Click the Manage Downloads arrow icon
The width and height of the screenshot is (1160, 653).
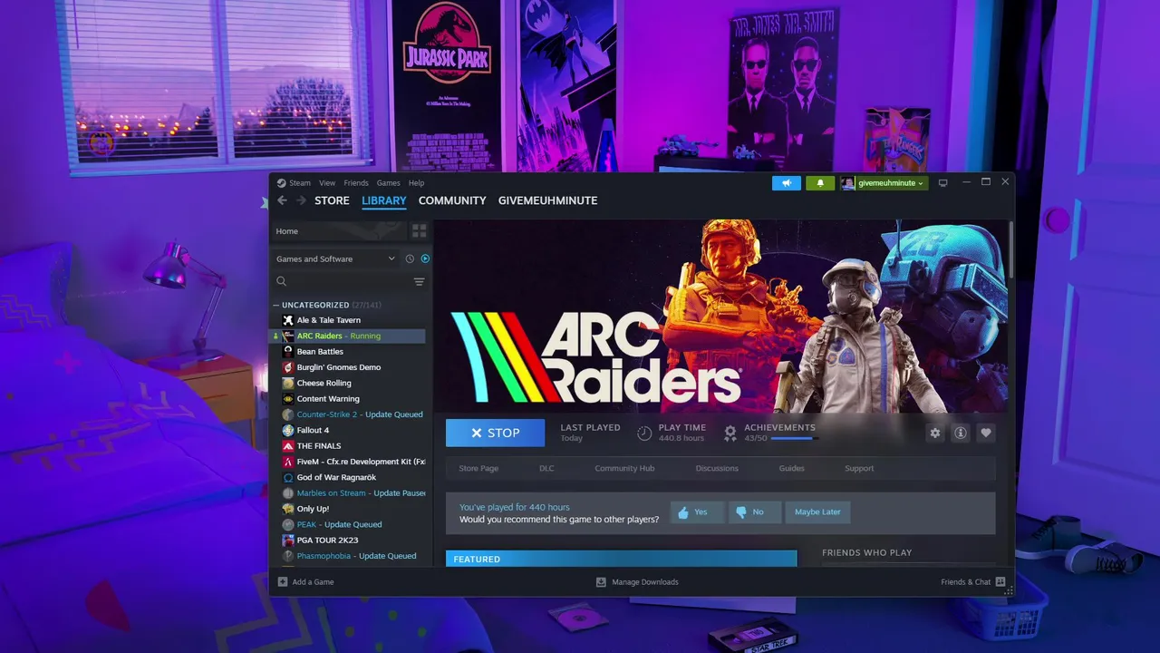(601, 581)
